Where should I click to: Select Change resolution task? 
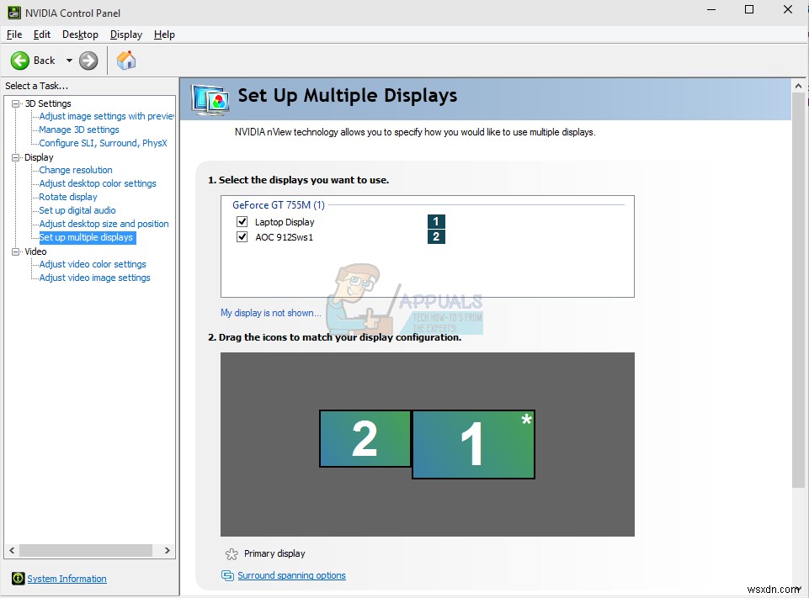75,170
